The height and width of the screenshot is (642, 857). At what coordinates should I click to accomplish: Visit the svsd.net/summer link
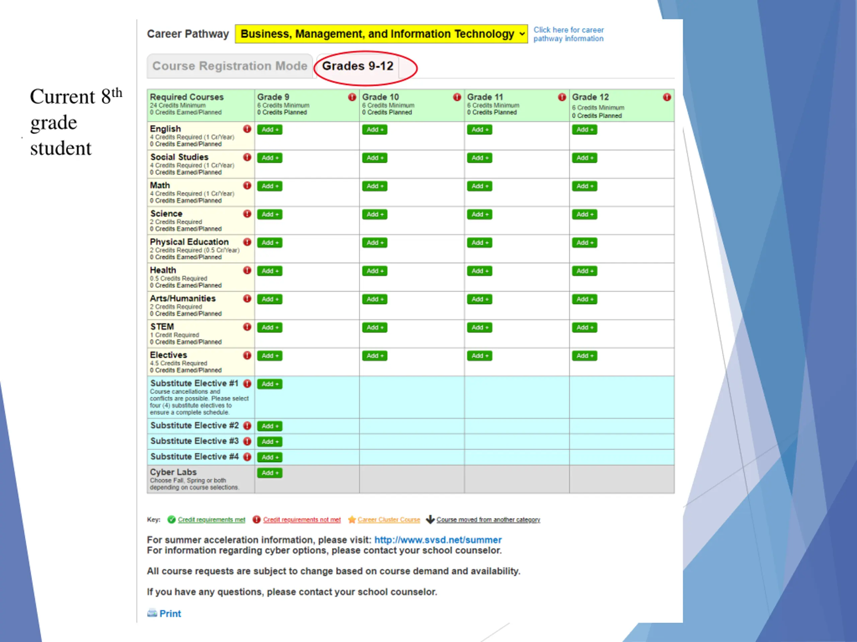[x=438, y=540]
